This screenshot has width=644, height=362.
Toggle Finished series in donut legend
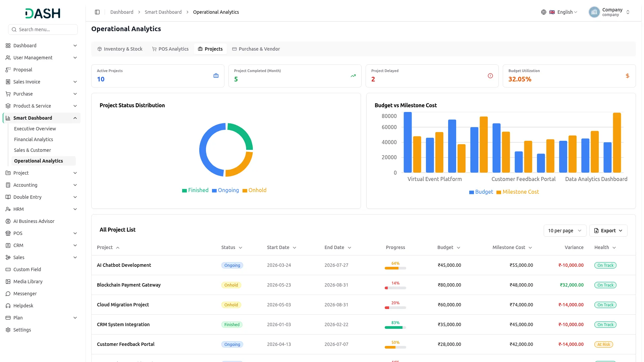195,190
